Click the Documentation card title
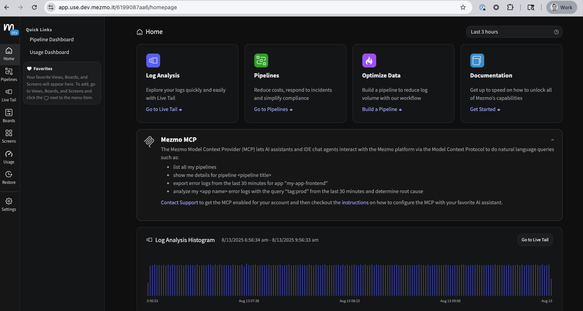 [491, 76]
